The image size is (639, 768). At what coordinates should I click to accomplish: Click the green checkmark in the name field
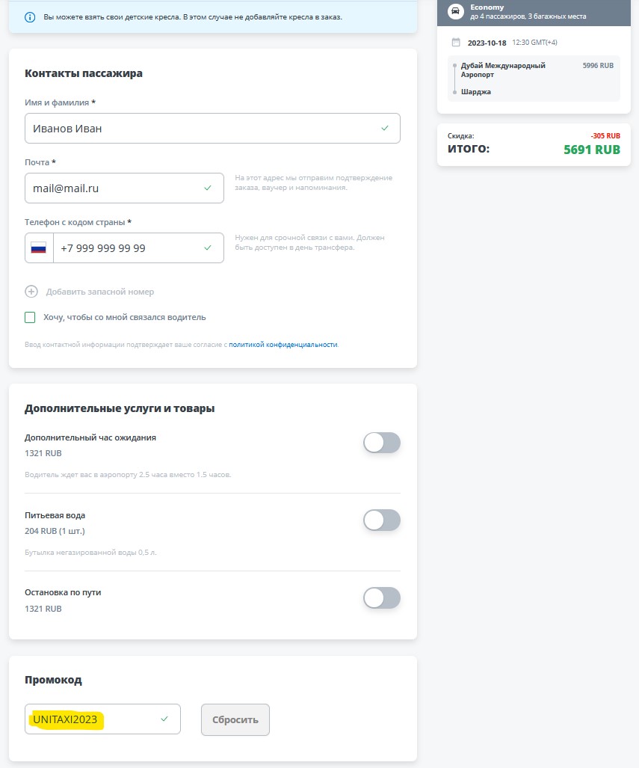pyautogui.click(x=386, y=128)
